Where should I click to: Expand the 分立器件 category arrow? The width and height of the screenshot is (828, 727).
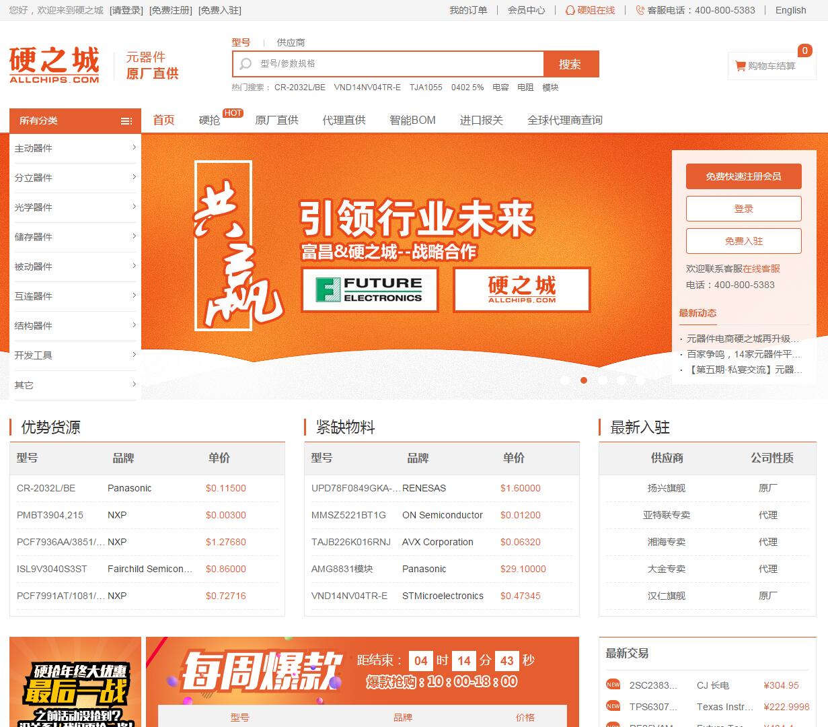[x=134, y=177]
